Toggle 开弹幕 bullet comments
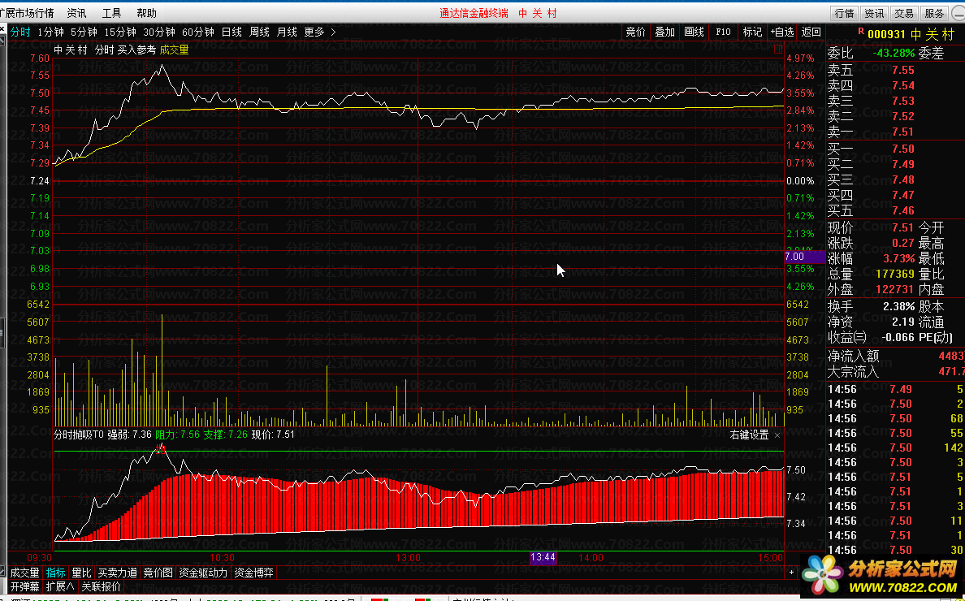Screen dimensions: 965x601 pos(25,586)
